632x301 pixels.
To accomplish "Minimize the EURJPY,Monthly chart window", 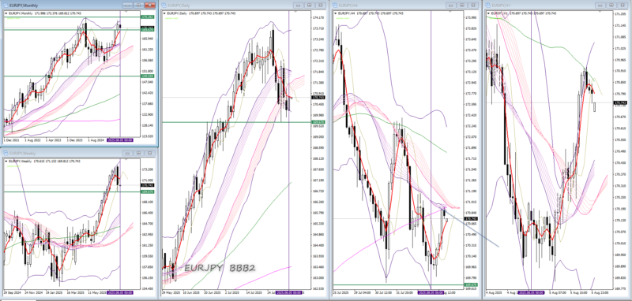I will point(128,6).
